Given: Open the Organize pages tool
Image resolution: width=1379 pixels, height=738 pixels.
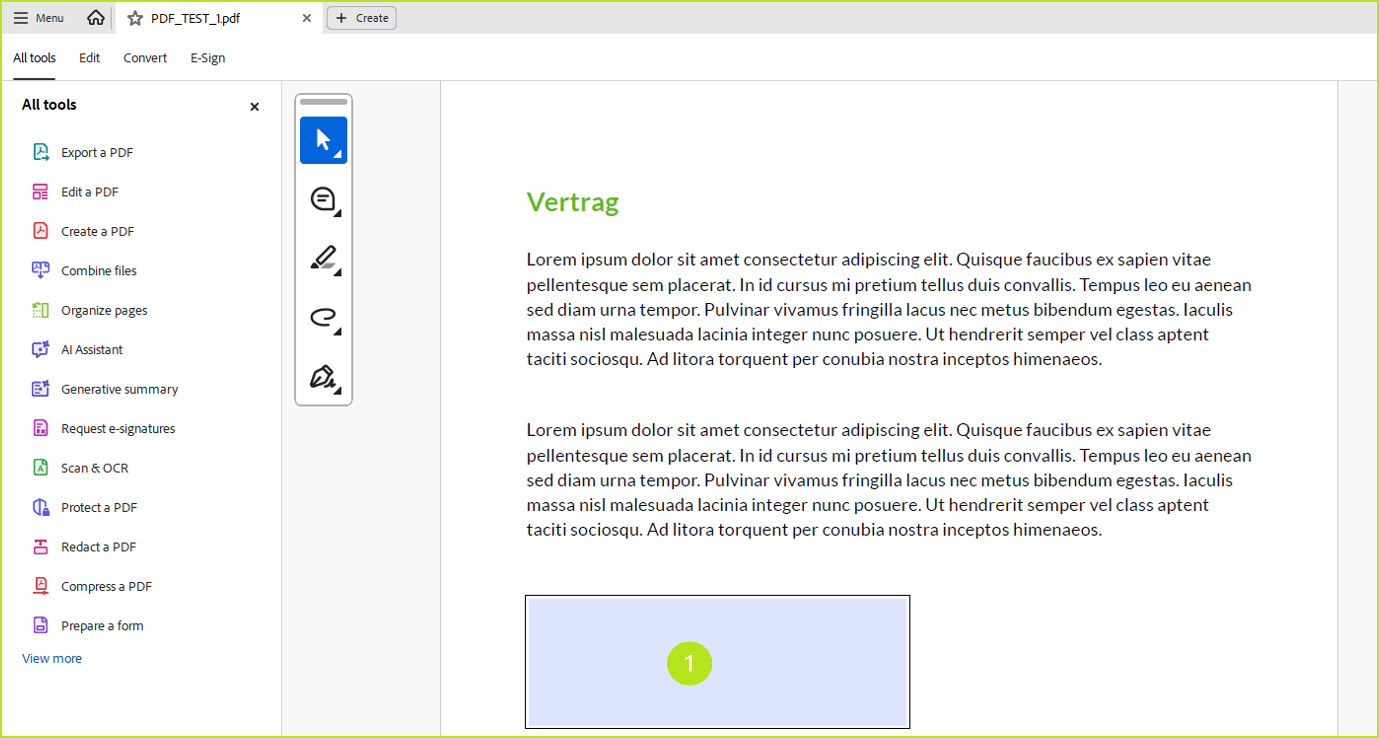Looking at the screenshot, I should tap(104, 310).
